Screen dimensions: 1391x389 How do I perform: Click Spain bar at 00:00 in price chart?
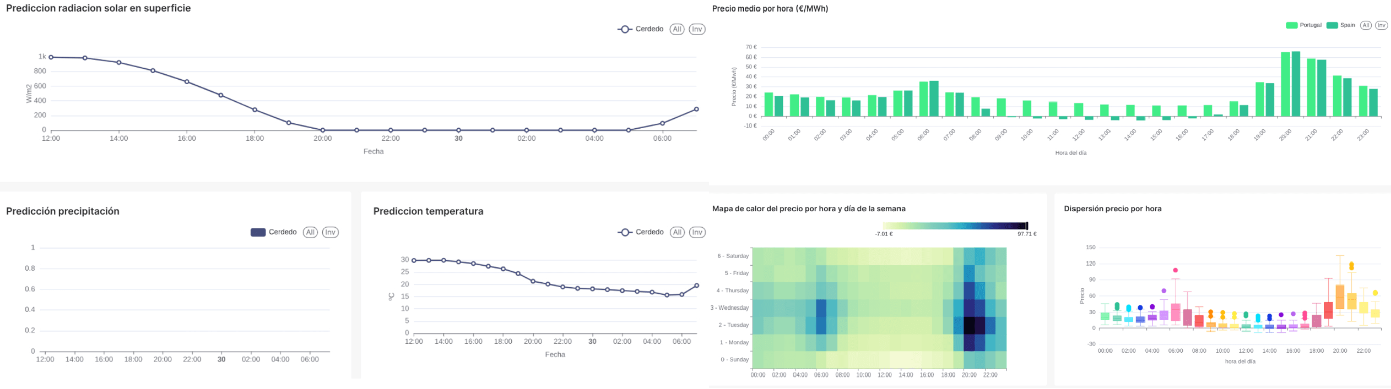779,106
